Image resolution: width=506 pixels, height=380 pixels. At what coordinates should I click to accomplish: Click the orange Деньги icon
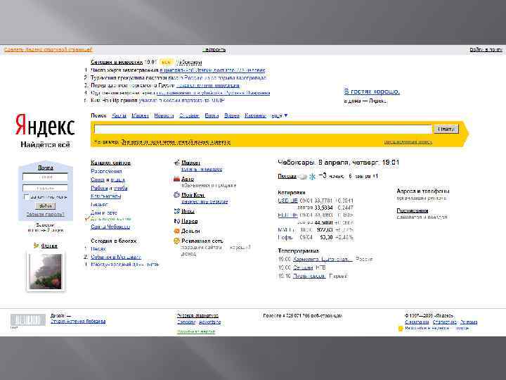coord(176,231)
